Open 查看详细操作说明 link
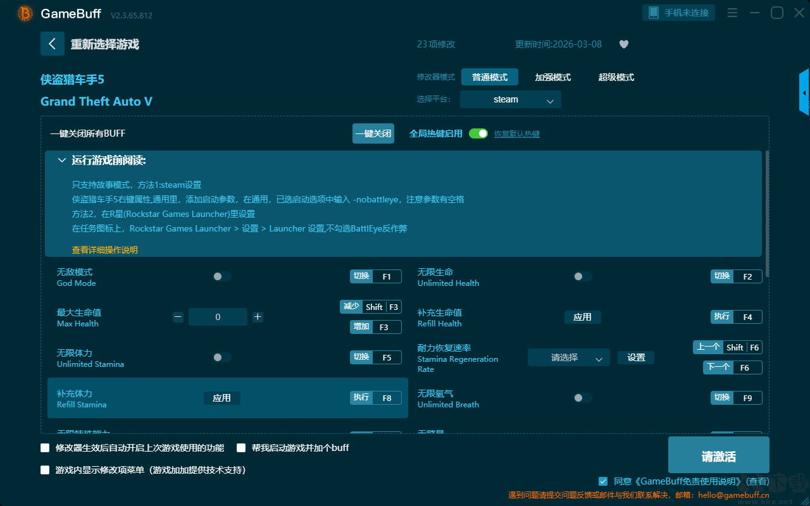This screenshot has width=810, height=506. pos(105,250)
